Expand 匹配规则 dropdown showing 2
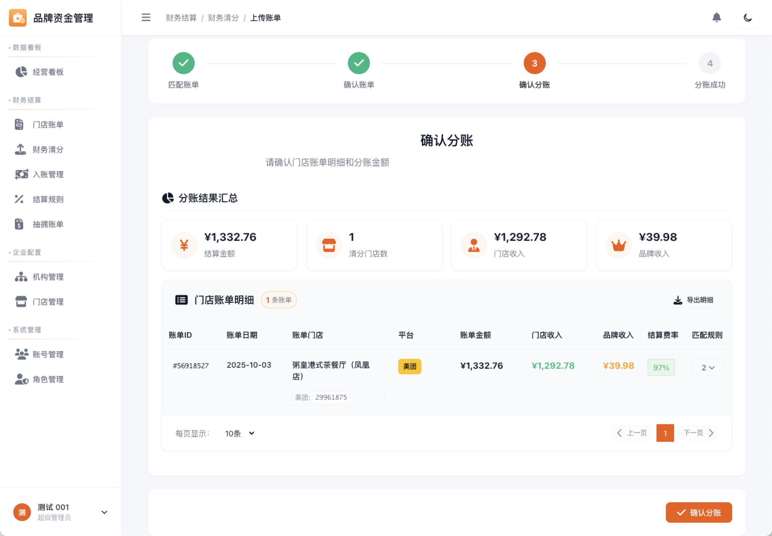Image resolution: width=772 pixels, height=536 pixels. (708, 368)
